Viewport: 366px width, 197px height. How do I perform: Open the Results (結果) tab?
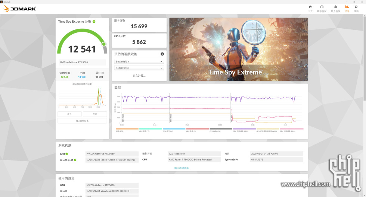click(347, 9)
